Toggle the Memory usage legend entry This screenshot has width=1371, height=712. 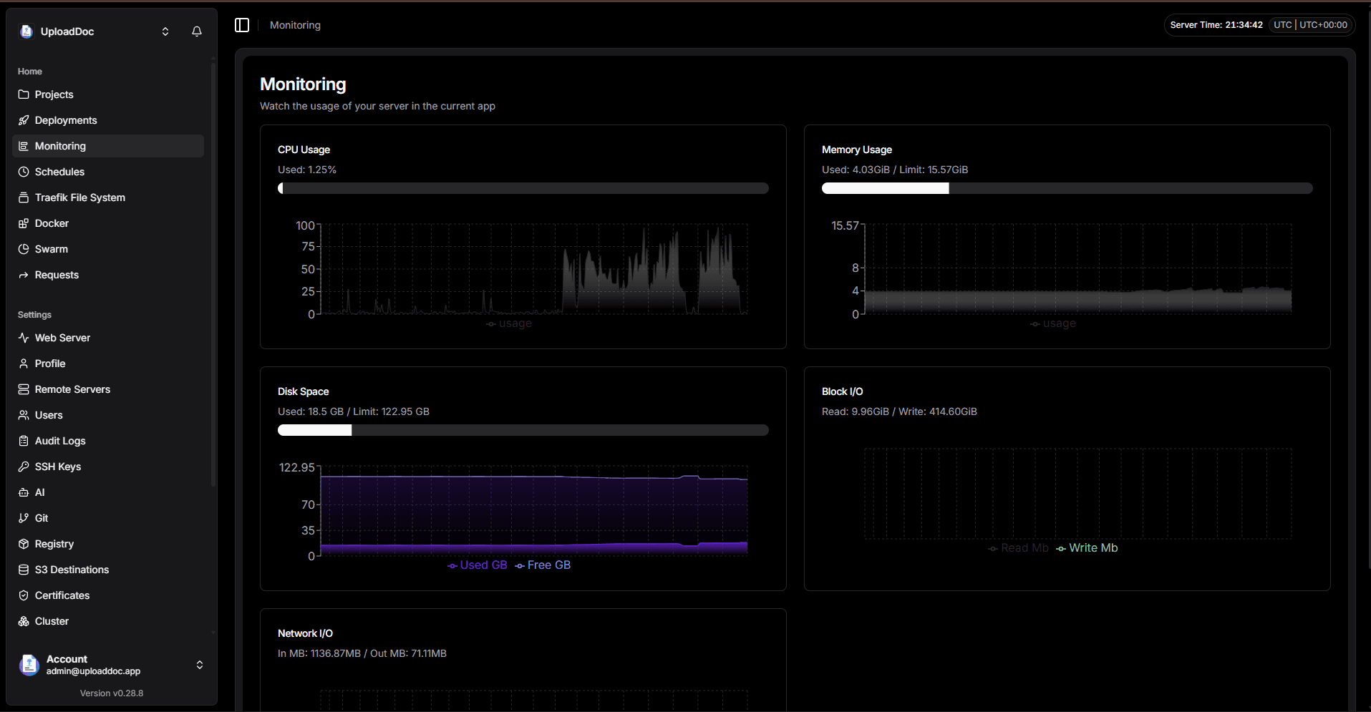coord(1053,323)
